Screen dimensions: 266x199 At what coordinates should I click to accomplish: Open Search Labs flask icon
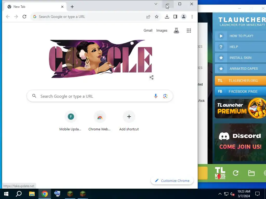click(176, 31)
